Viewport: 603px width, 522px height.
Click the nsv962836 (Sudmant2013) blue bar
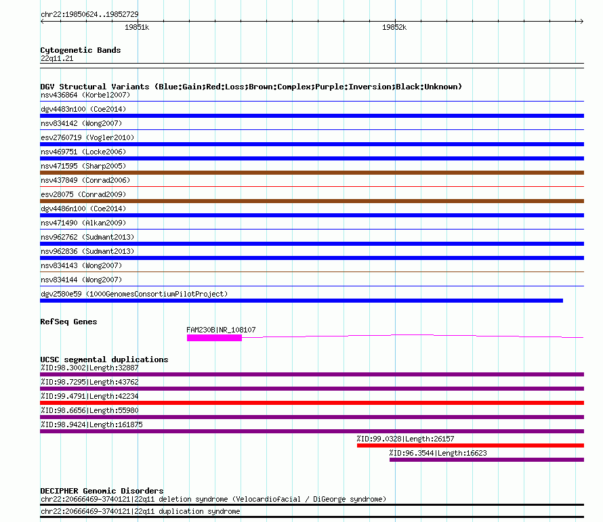[312, 258]
